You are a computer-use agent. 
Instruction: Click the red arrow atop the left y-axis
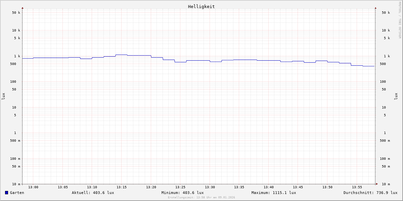click(x=23, y=8)
